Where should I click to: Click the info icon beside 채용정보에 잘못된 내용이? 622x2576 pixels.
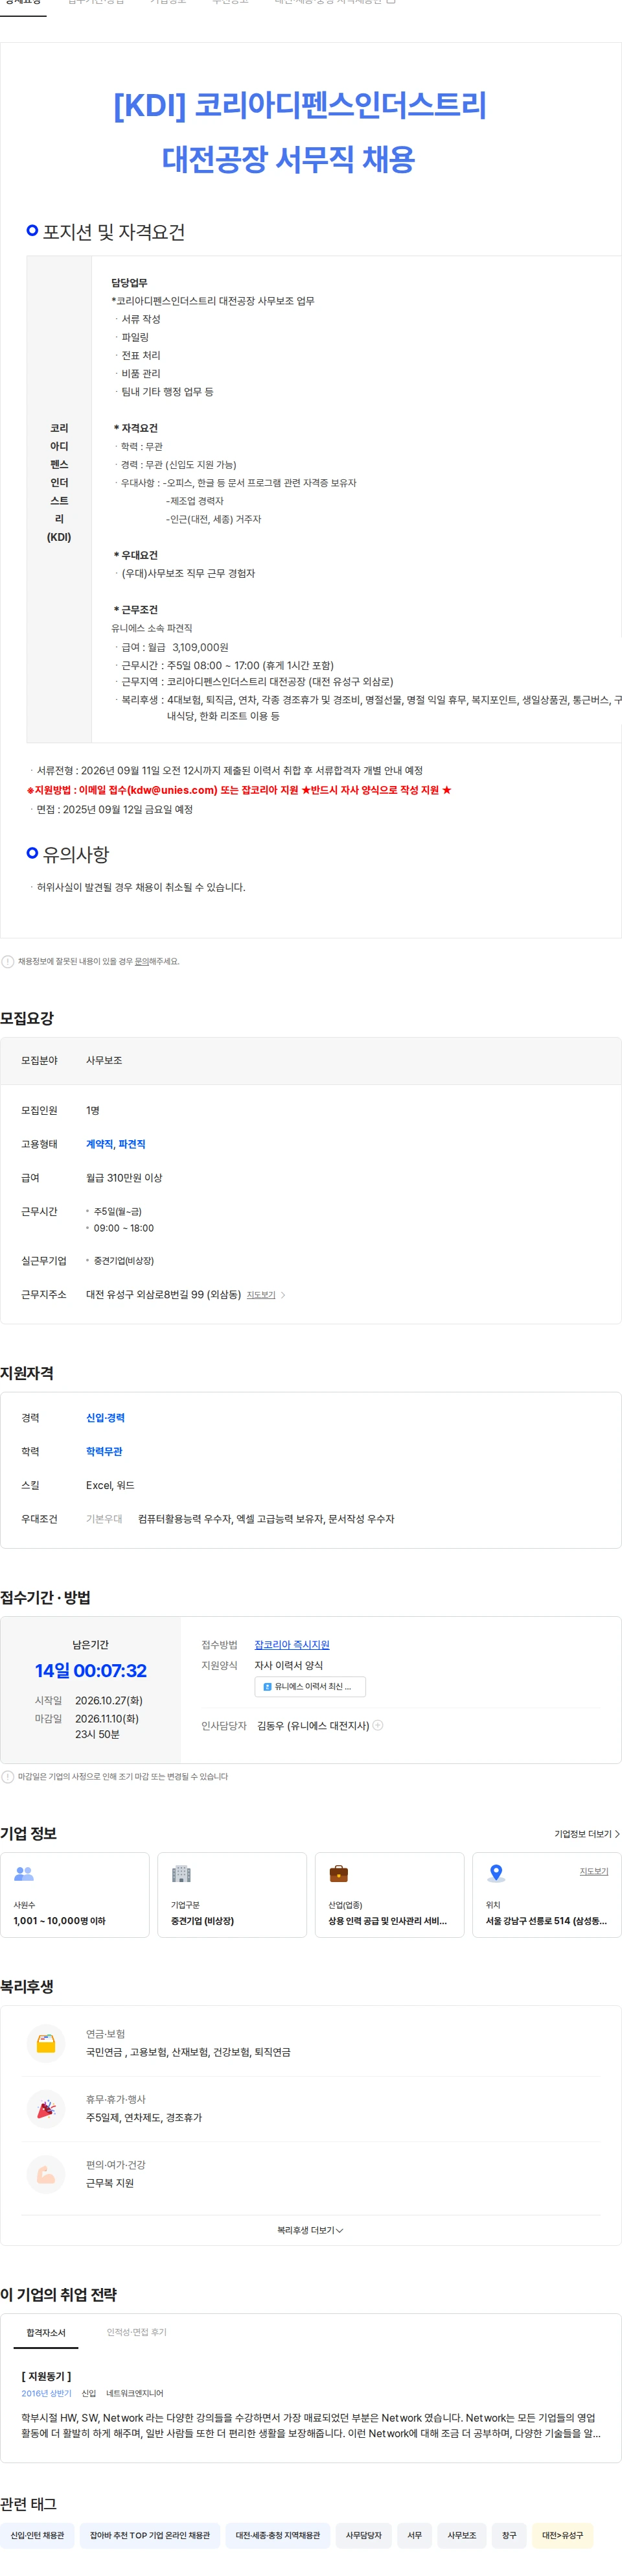tap(8, 961)
